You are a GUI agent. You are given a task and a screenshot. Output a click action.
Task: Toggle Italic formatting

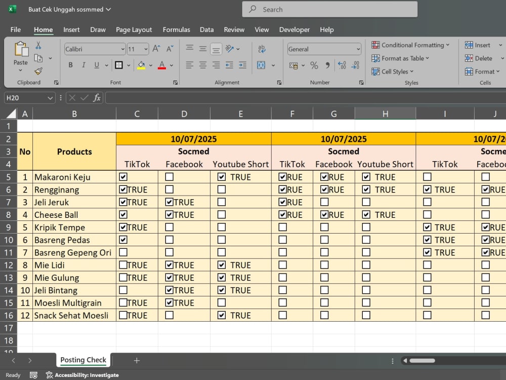(83, 65)
